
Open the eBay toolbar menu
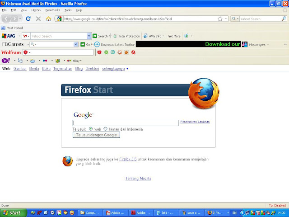[74, 61]
